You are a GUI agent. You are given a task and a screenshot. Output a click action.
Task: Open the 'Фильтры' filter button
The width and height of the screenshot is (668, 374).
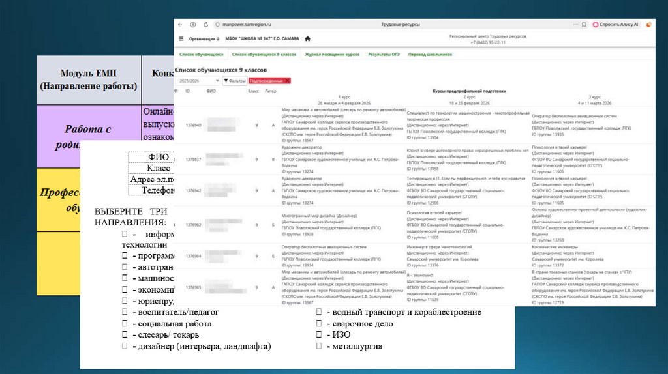(235, 81)
